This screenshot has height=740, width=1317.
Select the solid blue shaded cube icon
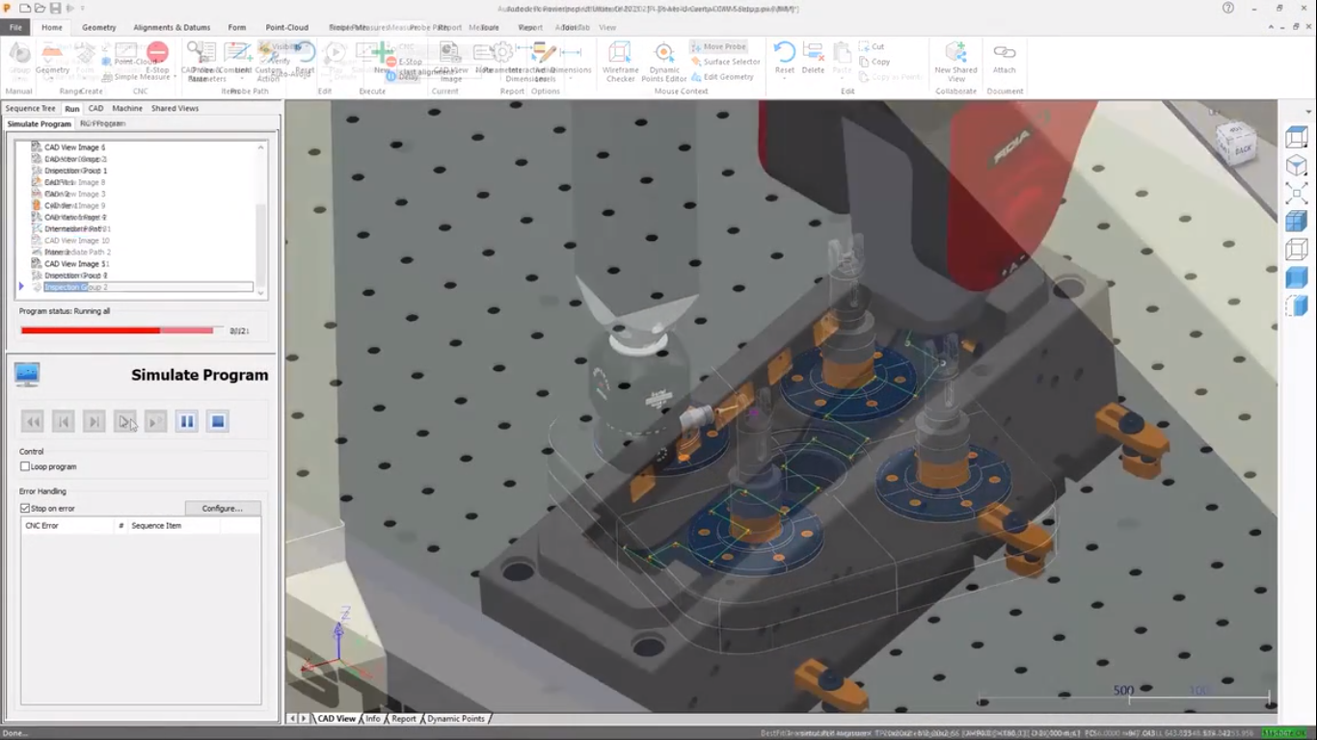(x=1297, y=278)
